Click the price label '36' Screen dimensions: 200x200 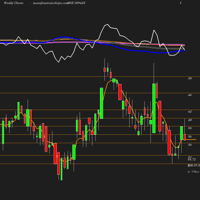point(190,136)
